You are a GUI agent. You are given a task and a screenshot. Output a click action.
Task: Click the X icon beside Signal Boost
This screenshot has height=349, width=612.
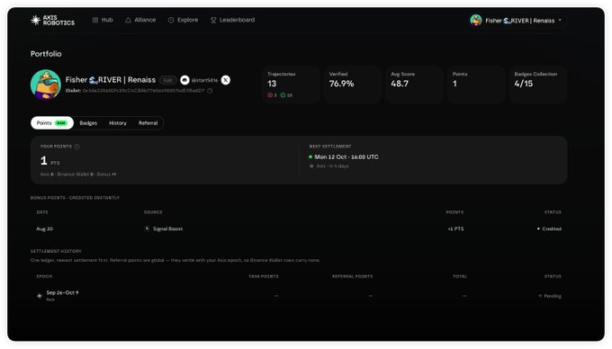click(x=147, y=228)
